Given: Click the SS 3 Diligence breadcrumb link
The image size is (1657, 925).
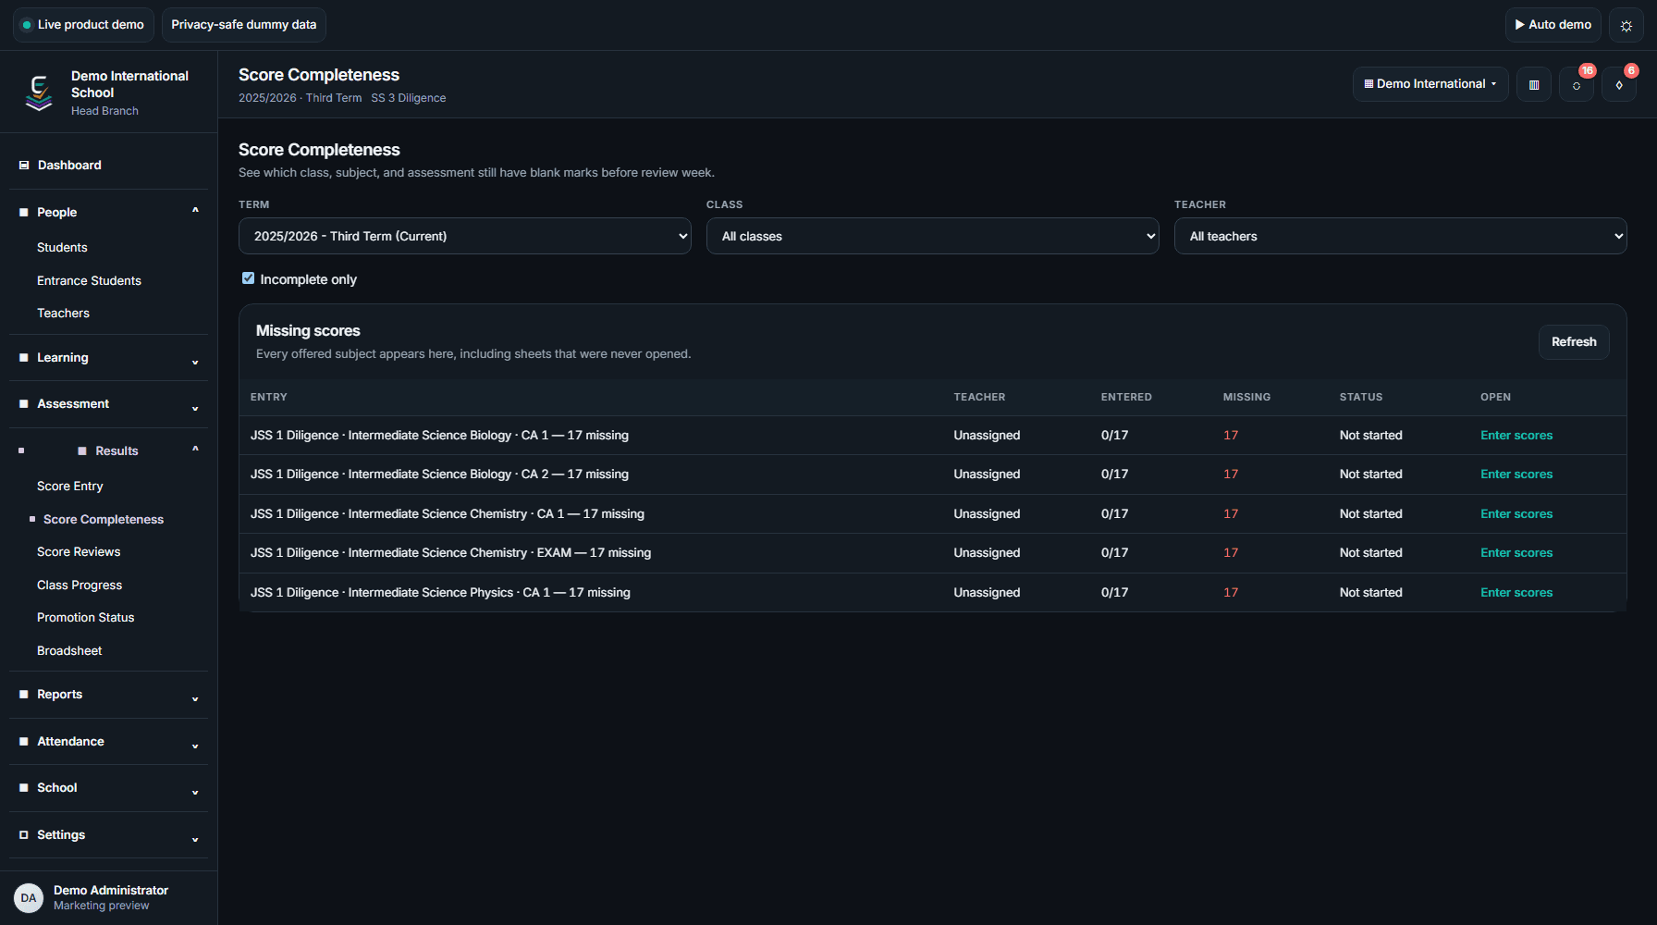Looking at the screenshot, I should pyautogui.click(x=409, y=98).
